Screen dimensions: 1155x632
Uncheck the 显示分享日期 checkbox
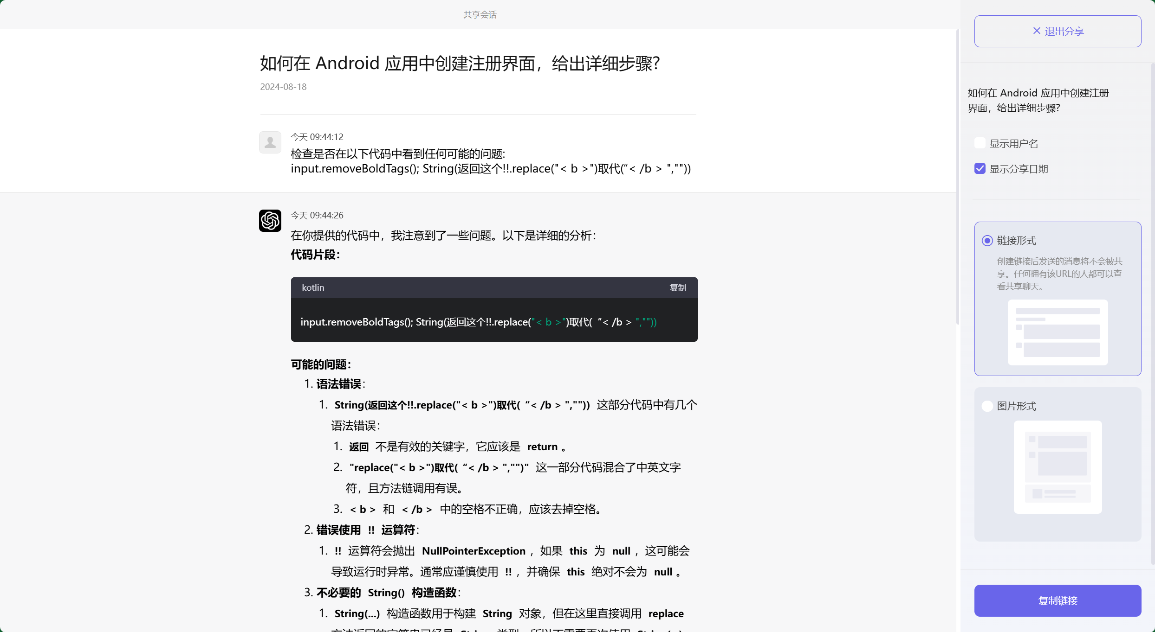click(x=980, y=168)
